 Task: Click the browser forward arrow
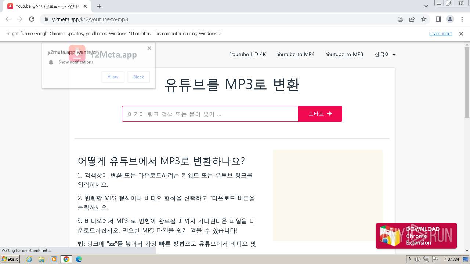click(20, 19)
